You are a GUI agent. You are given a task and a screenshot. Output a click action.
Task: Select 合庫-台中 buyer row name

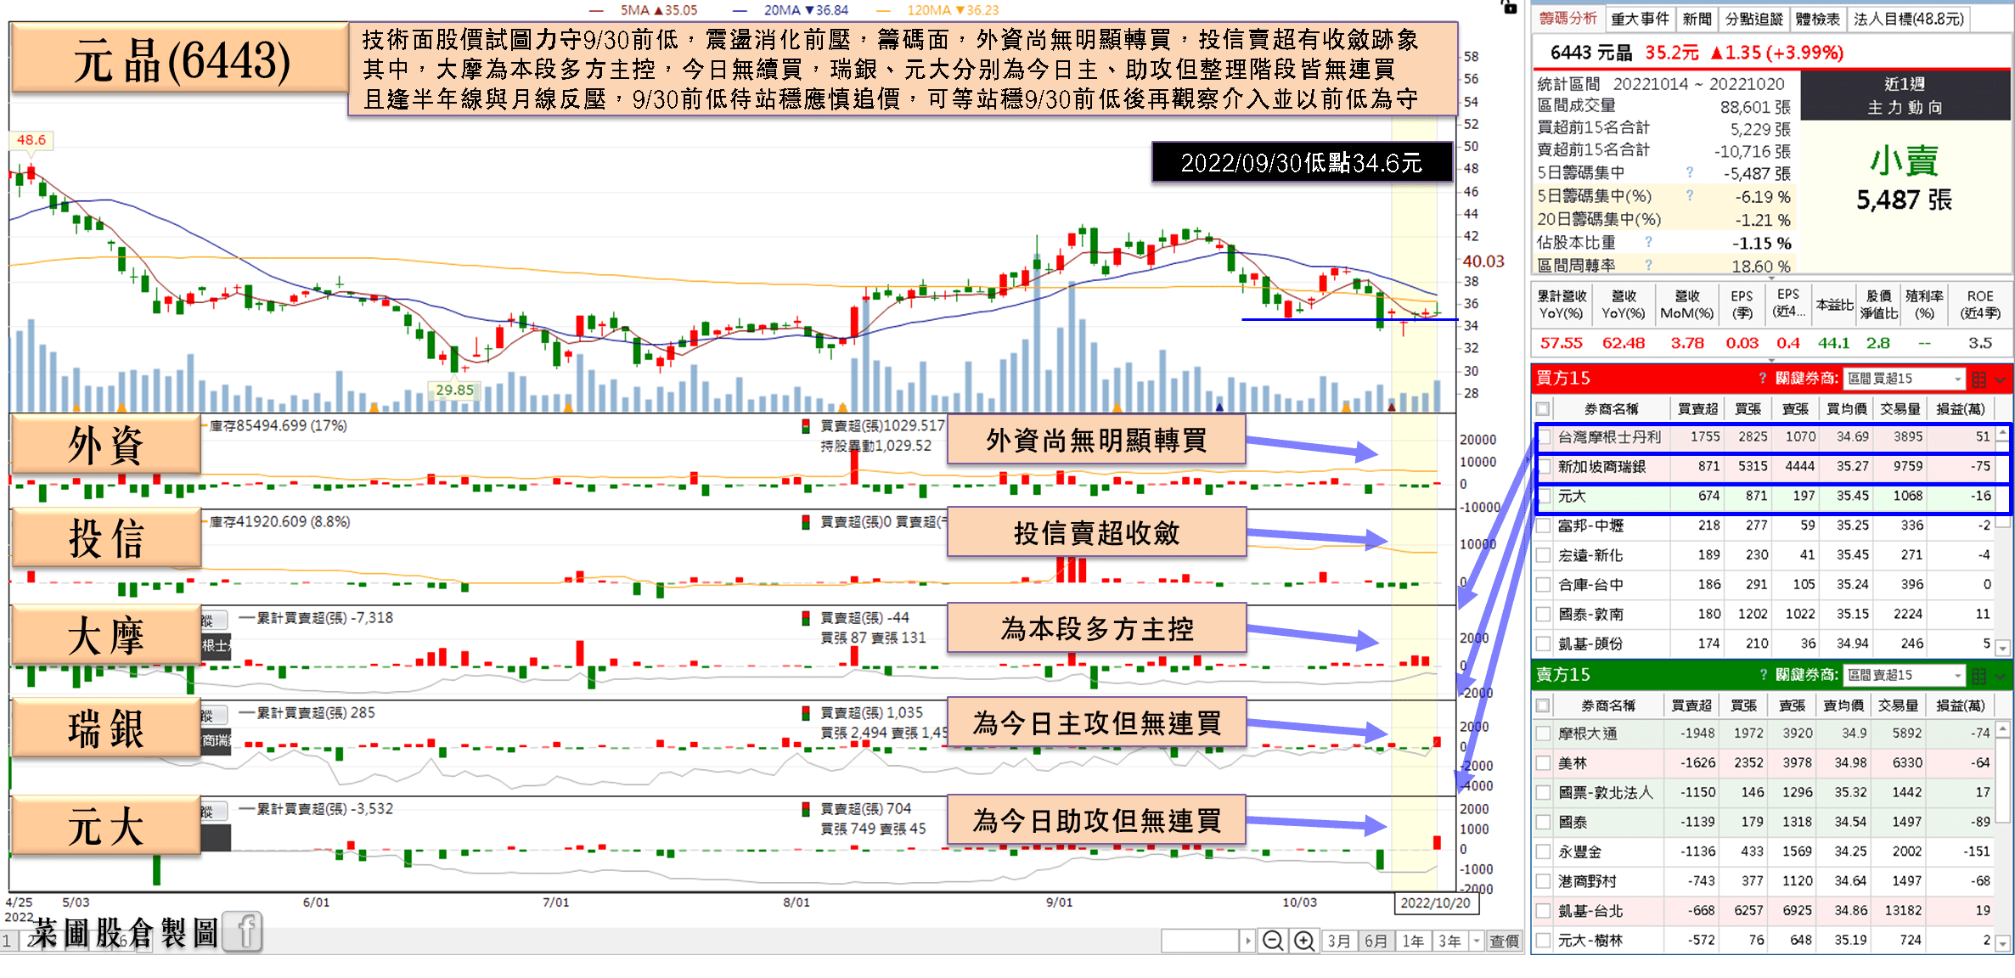tap(1590, 585)
